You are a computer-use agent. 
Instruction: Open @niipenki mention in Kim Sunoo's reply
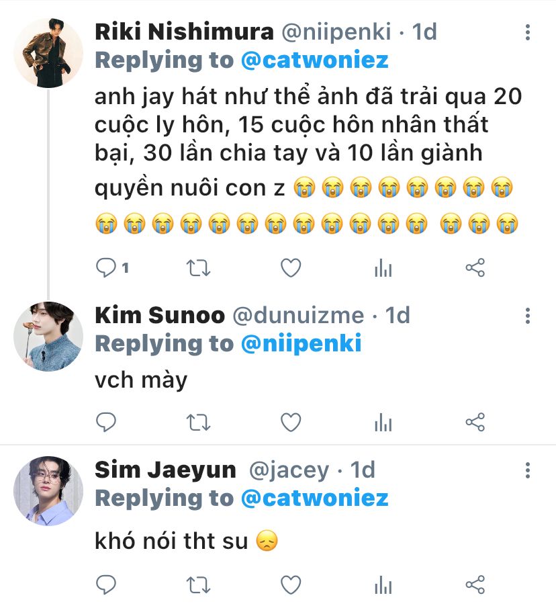pos(302,344)
